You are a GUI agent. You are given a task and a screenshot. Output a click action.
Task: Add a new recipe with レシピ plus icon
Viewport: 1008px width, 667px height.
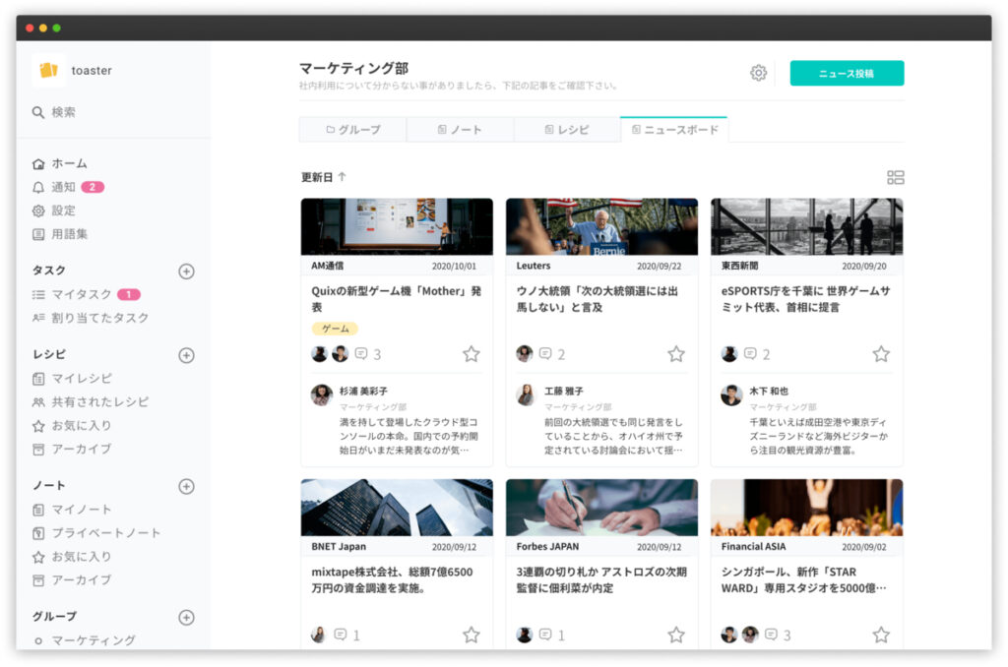coord(186,355)
